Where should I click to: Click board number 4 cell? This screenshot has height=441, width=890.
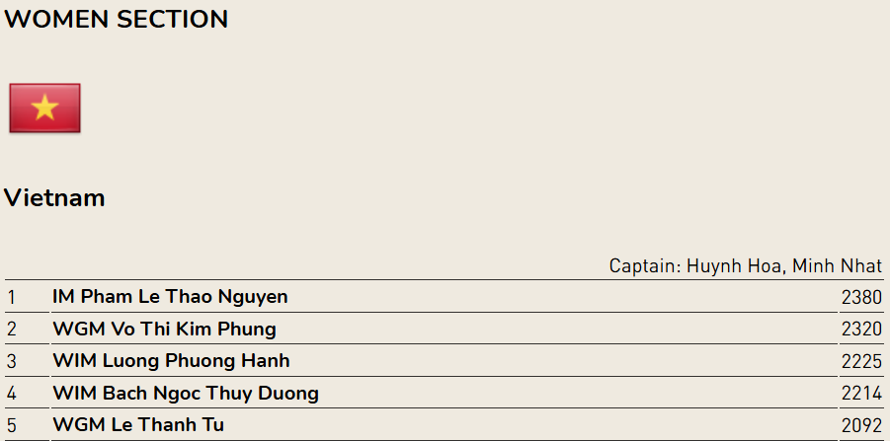28,393
